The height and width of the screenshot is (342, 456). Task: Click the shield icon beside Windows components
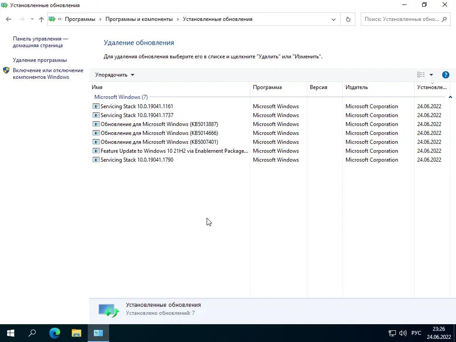tap(6, 70)
